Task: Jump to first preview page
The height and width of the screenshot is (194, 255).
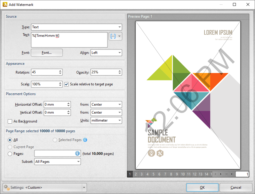Action: pyautogui.click(x=226, y=174)
